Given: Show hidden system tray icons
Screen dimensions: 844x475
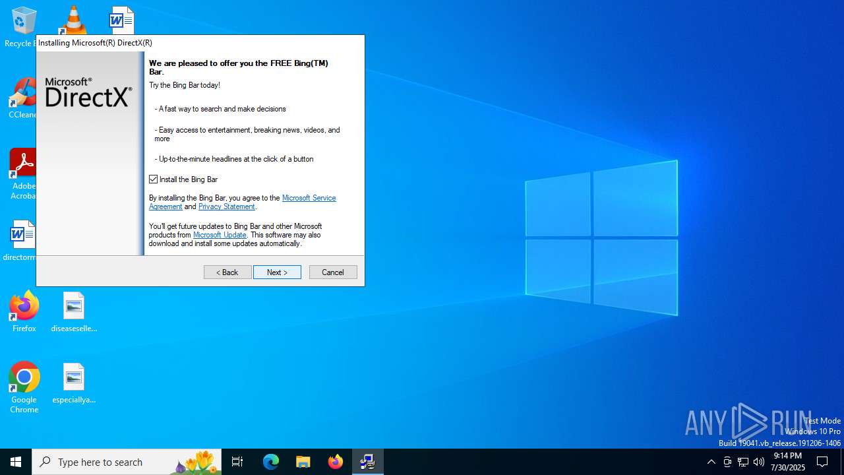Looking at the screenshot, I should [x=711, y=462].
